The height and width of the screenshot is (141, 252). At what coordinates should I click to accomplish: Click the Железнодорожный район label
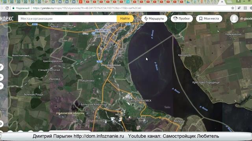pyautogui.click(x=111, y=66)
